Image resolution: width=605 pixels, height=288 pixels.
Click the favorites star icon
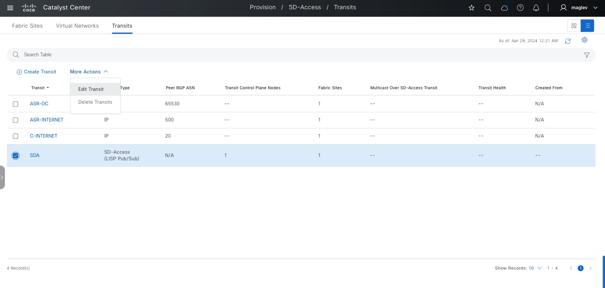[x=471, y=8]
